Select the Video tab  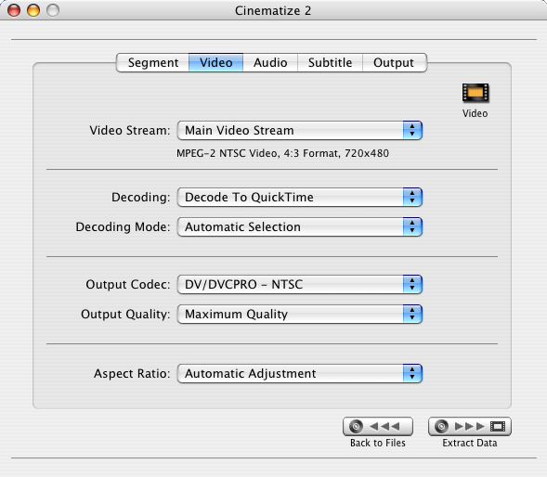tap(216, 63)
